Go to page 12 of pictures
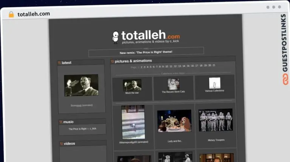290x162 pixels. pos(175,66)
